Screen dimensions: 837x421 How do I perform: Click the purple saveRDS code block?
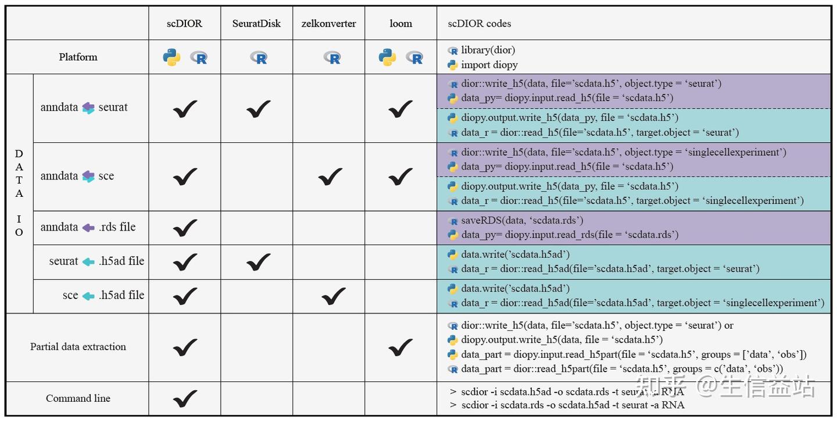point(634,228)
